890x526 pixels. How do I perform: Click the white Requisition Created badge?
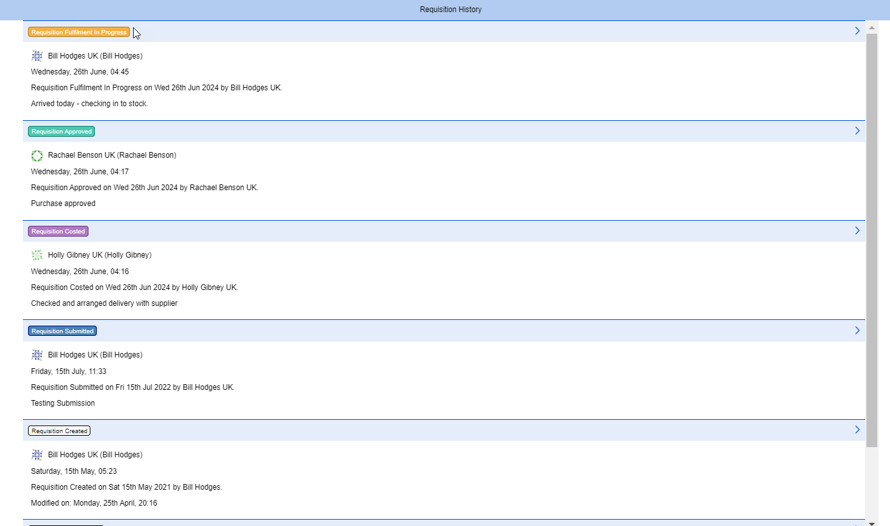(x=59, y=431)
